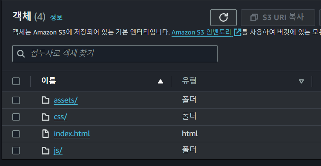Tick the checkbox for js/ folder
The image size is (321, 166).
pos(16,151)
